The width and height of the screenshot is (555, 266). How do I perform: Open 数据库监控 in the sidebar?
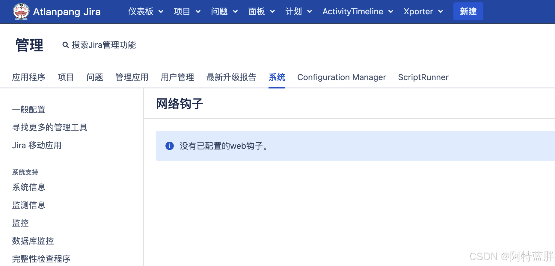click(x=33, y=241)
